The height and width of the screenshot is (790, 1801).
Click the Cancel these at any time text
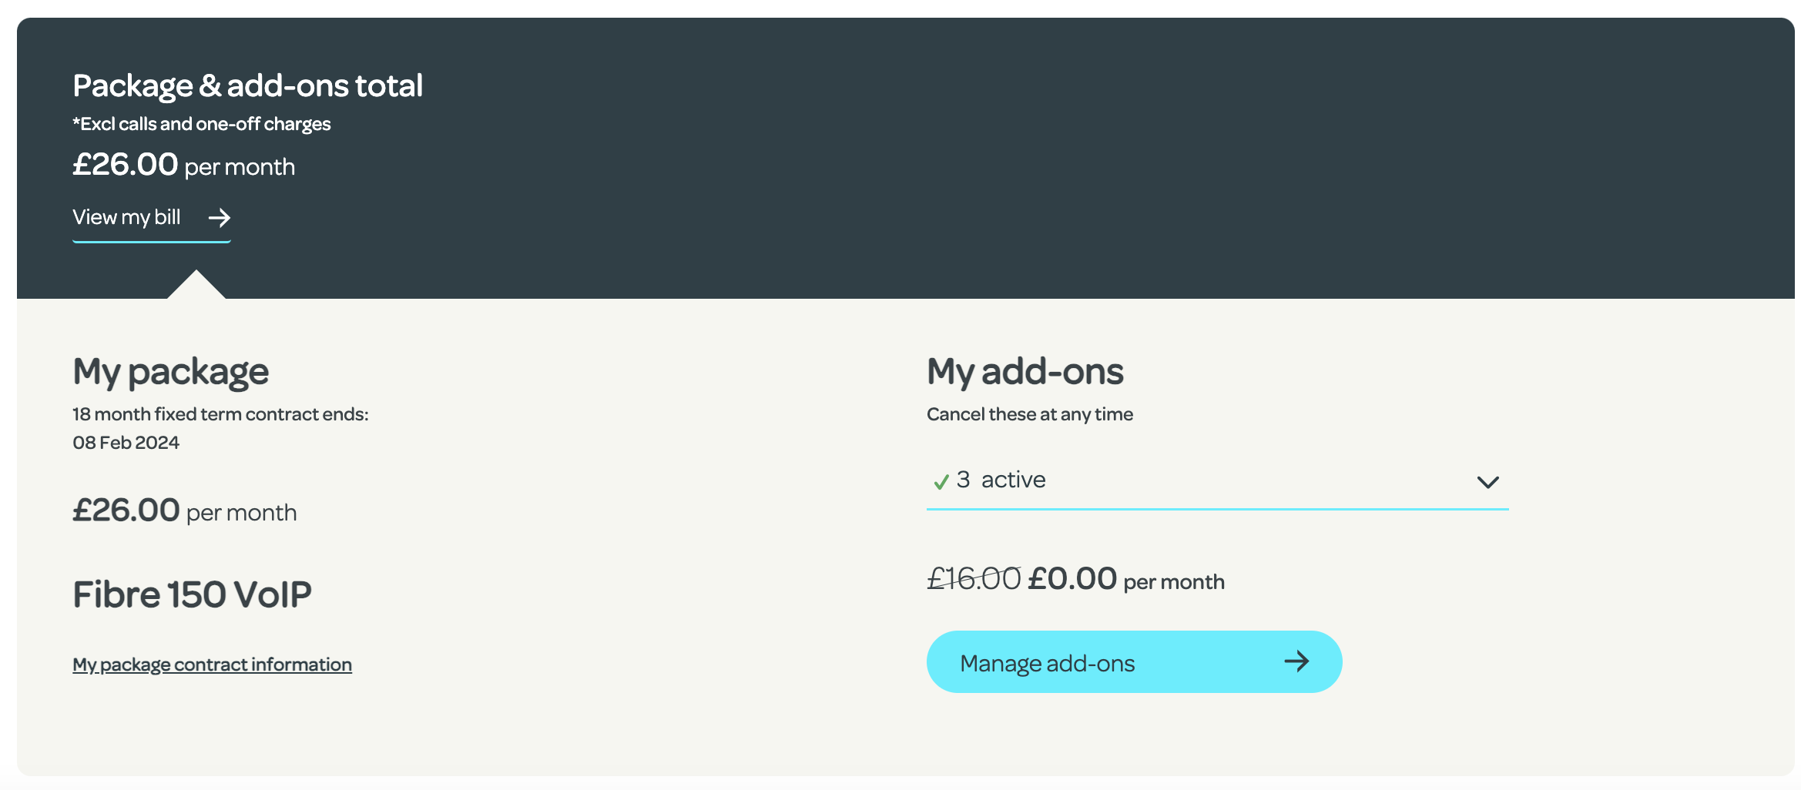click(x=1029, y=414)
